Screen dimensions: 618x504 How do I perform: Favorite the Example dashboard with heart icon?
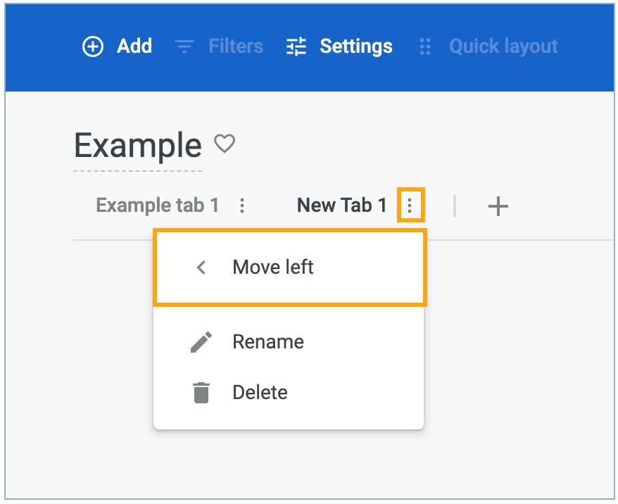tap(225, 144)
